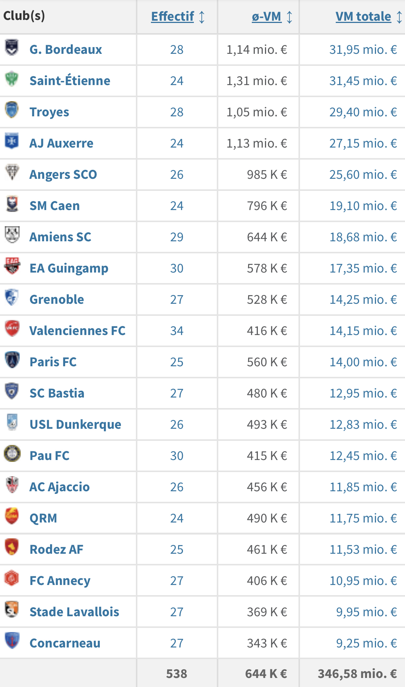Click SM Caen total value 19,10 mio. €
The height and width of the screenshot is (687, 405).
pos(363,206)
